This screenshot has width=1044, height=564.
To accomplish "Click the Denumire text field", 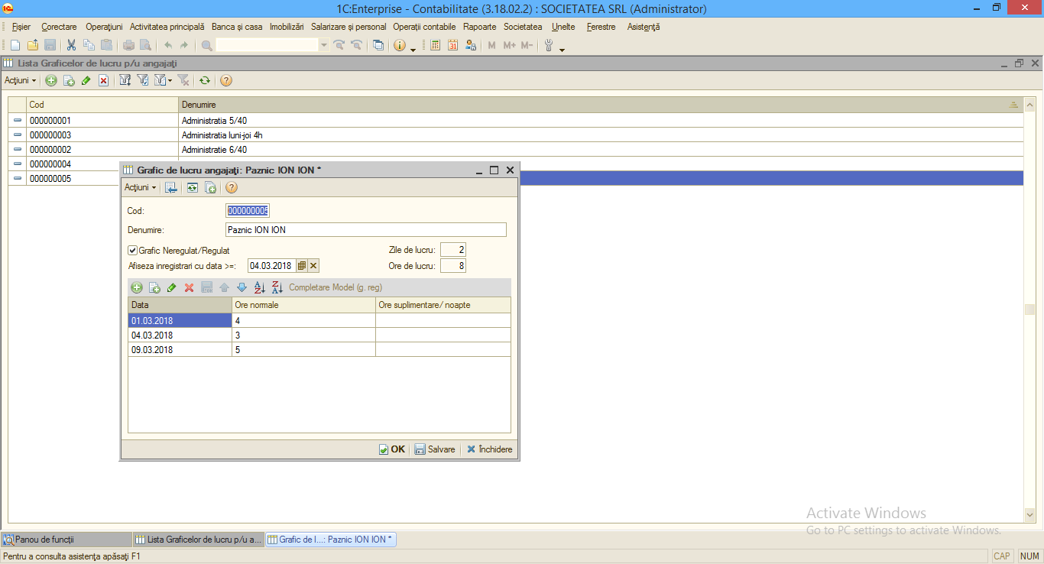I will pos(366,230).
